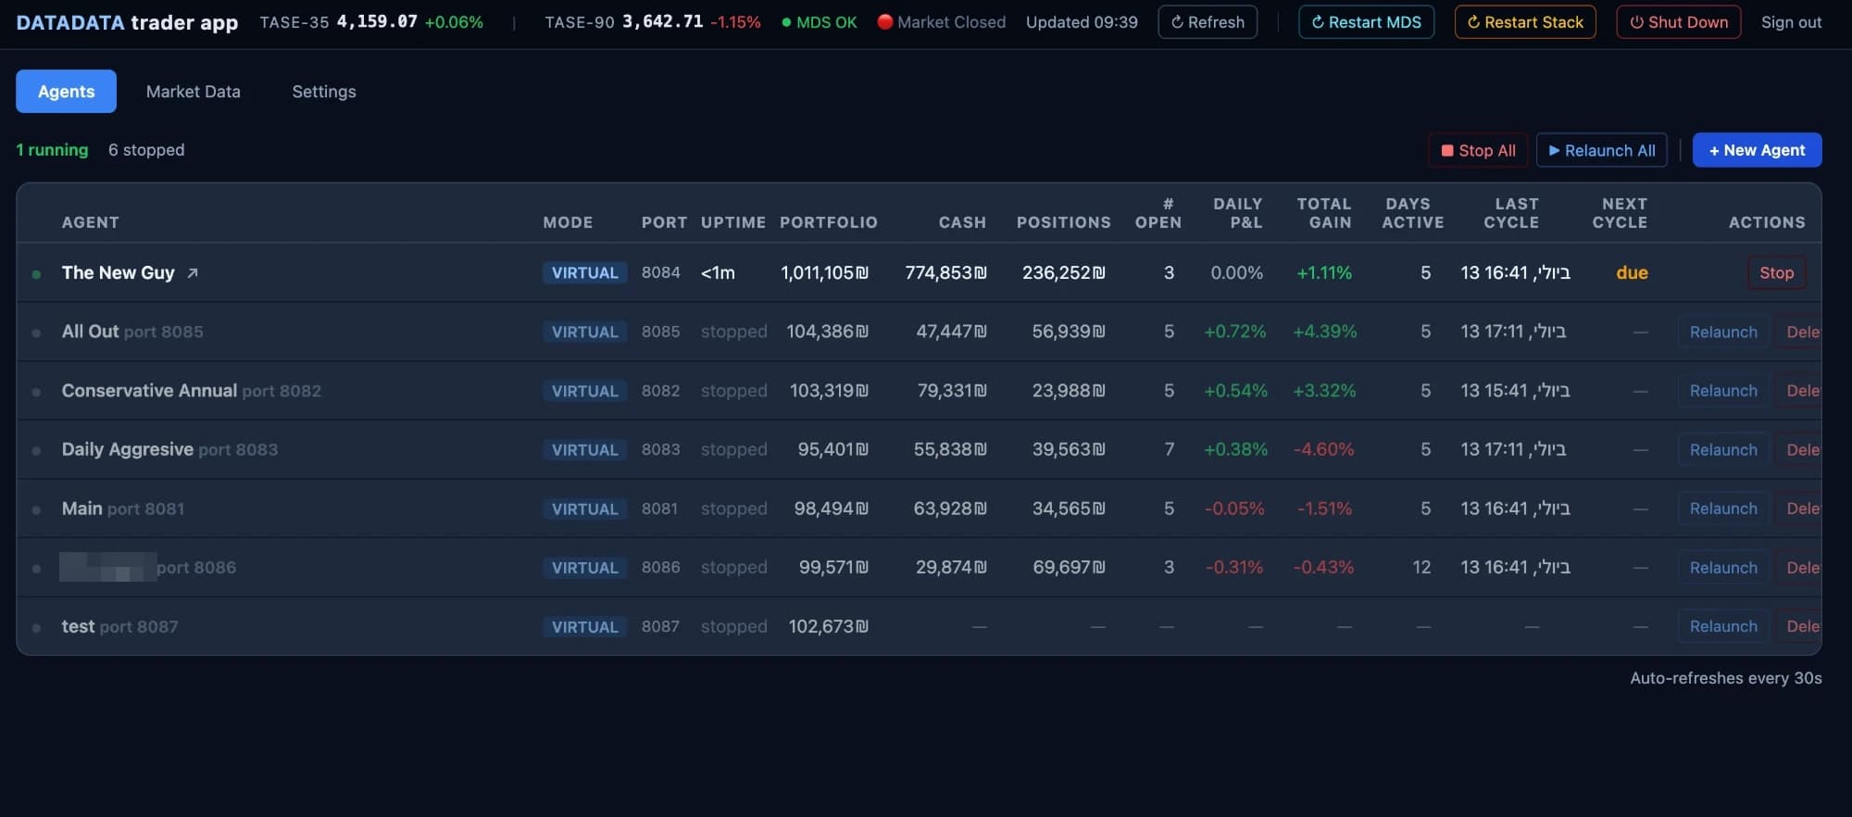Click The New Guy portfolio value 1,011,105
This screenshot has height=817, width=1852.
(824, 272)
